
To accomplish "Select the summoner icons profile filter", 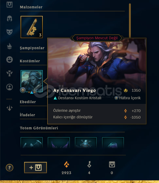I will 10,87.
